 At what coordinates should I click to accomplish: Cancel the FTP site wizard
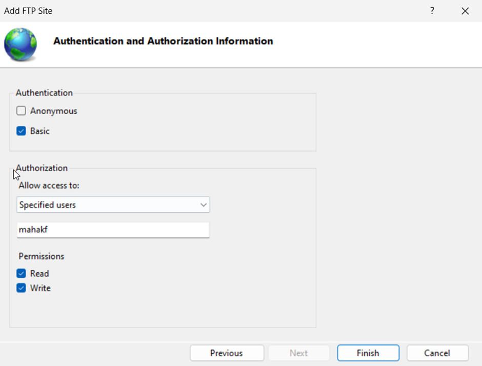click(x=437, y=353)
